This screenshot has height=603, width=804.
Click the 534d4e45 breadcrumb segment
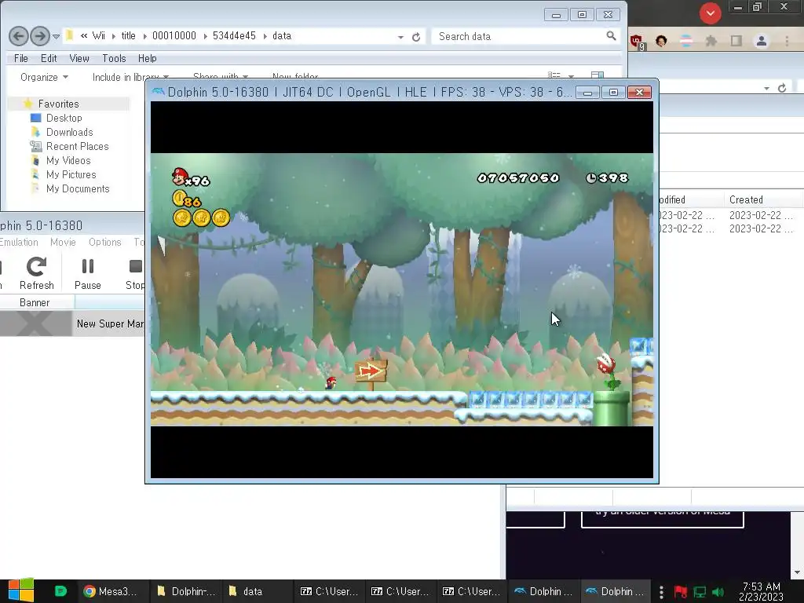point(234,36)
